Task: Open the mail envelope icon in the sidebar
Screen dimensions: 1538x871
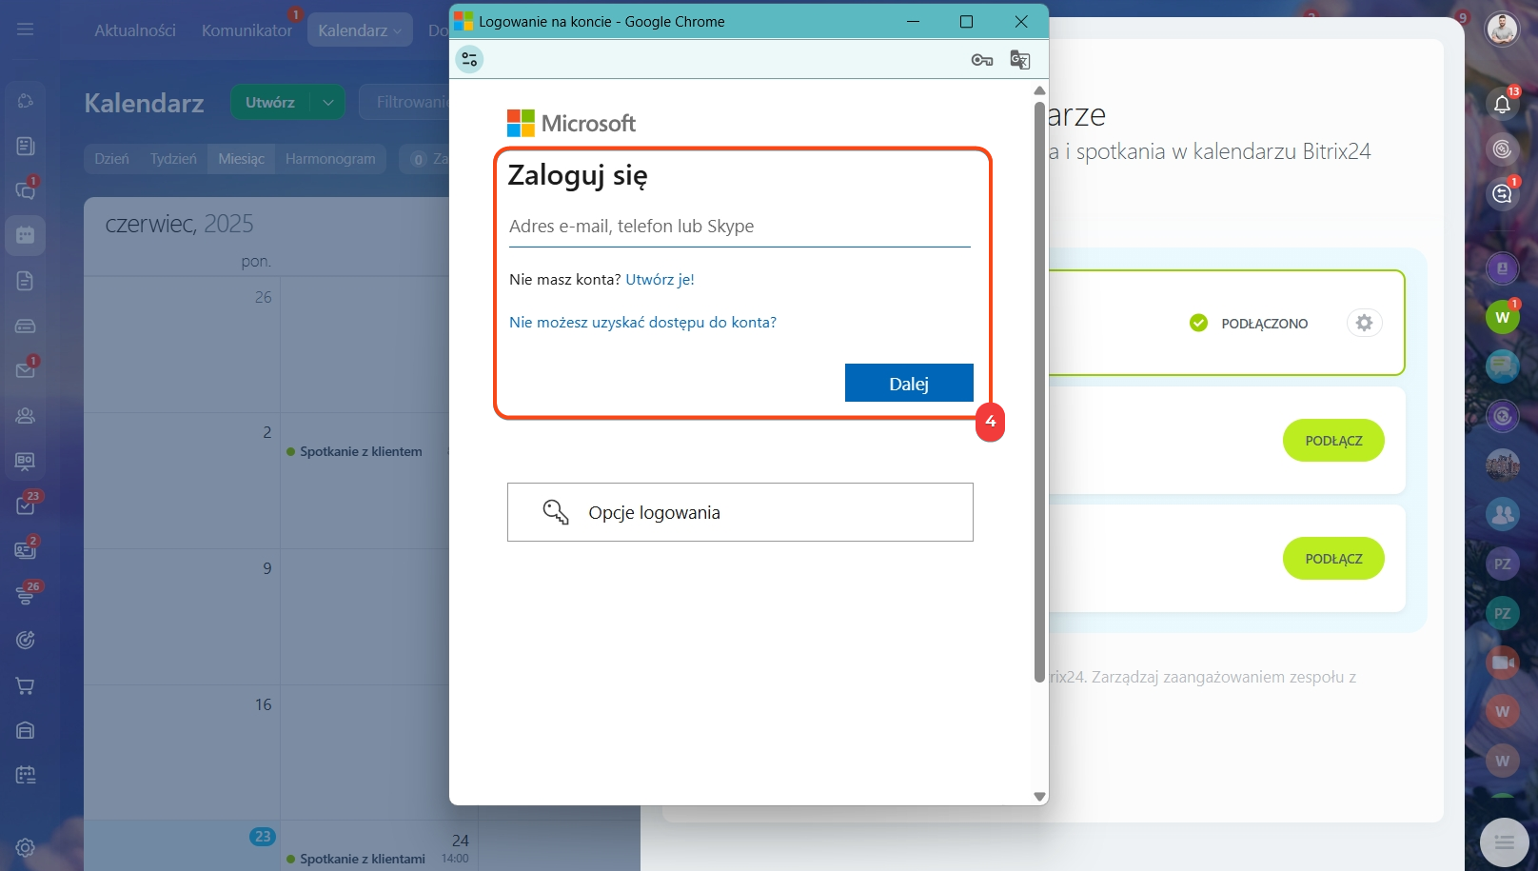Action: 26,370
